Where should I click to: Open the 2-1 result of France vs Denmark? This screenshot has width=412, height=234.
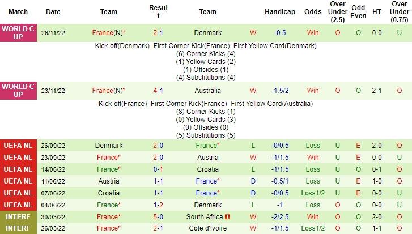[158, 33]
